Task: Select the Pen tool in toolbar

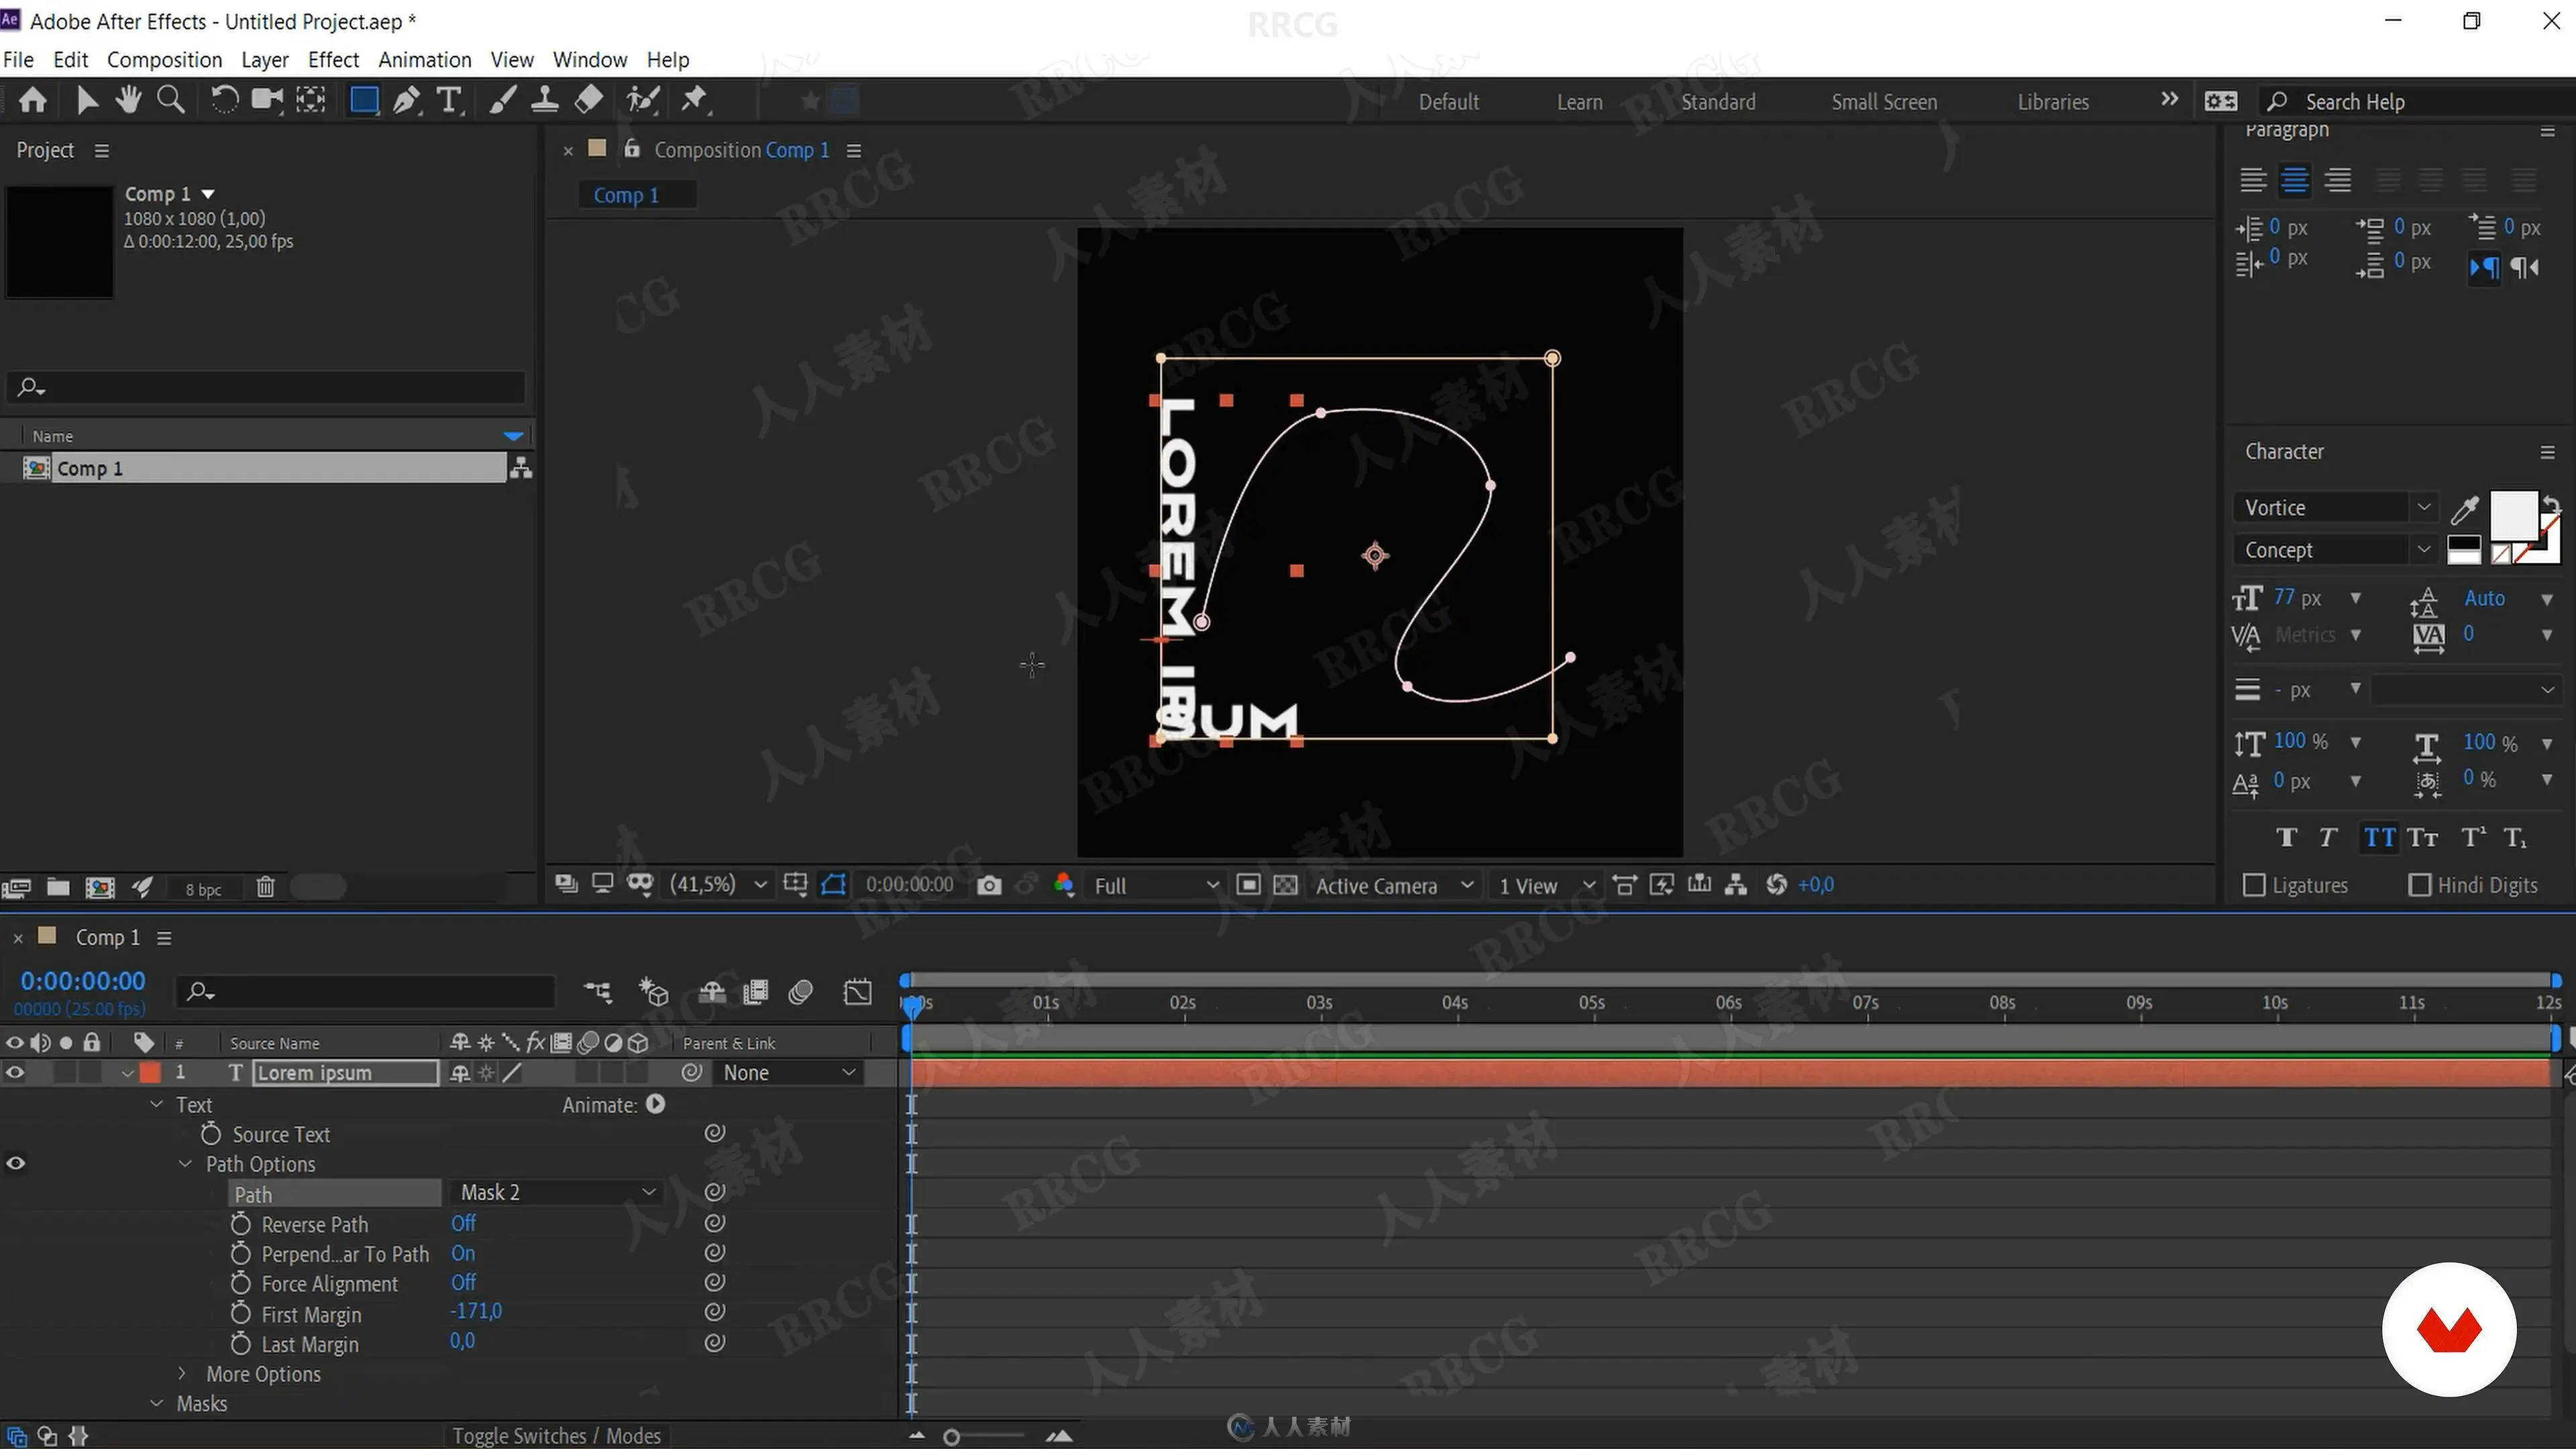Action: [x=406, y=100]
